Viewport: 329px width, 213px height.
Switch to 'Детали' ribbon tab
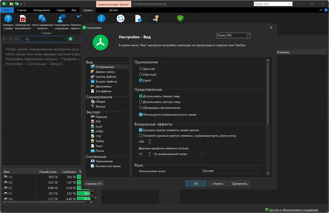pos(114,10)
